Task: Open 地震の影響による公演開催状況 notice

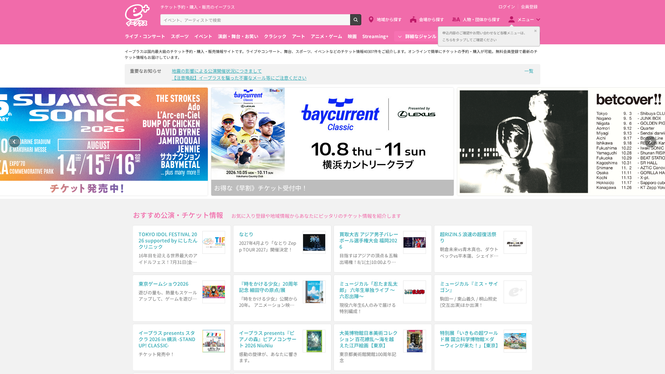Action: pyautogui.click(x=217, y=71)
